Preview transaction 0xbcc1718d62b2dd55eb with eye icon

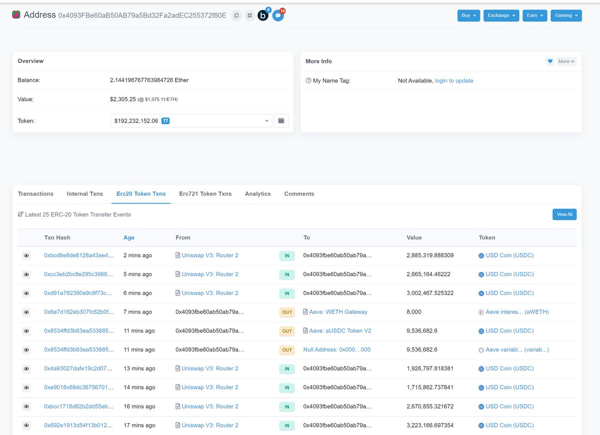coord(26,406)
